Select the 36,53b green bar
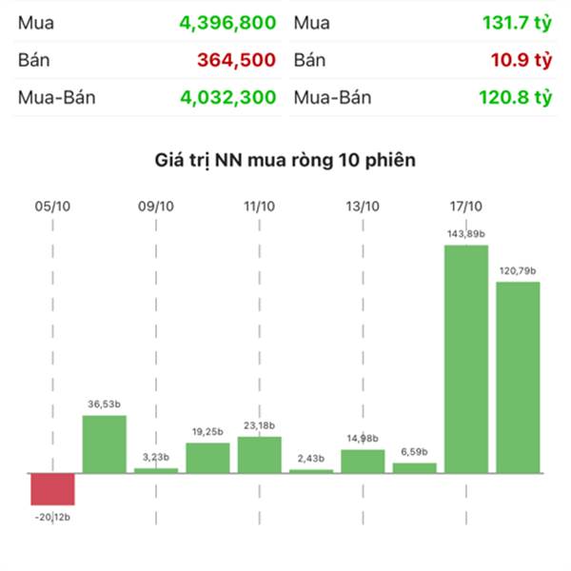Image resolution: width=571 pixels, height=571 pixels. click(105, 444)
